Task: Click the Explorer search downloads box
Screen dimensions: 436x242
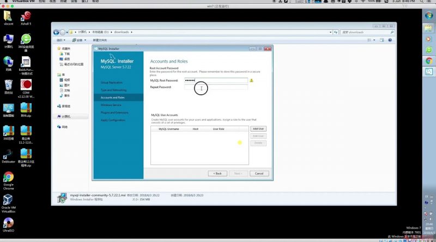Action: click(367, 32)
